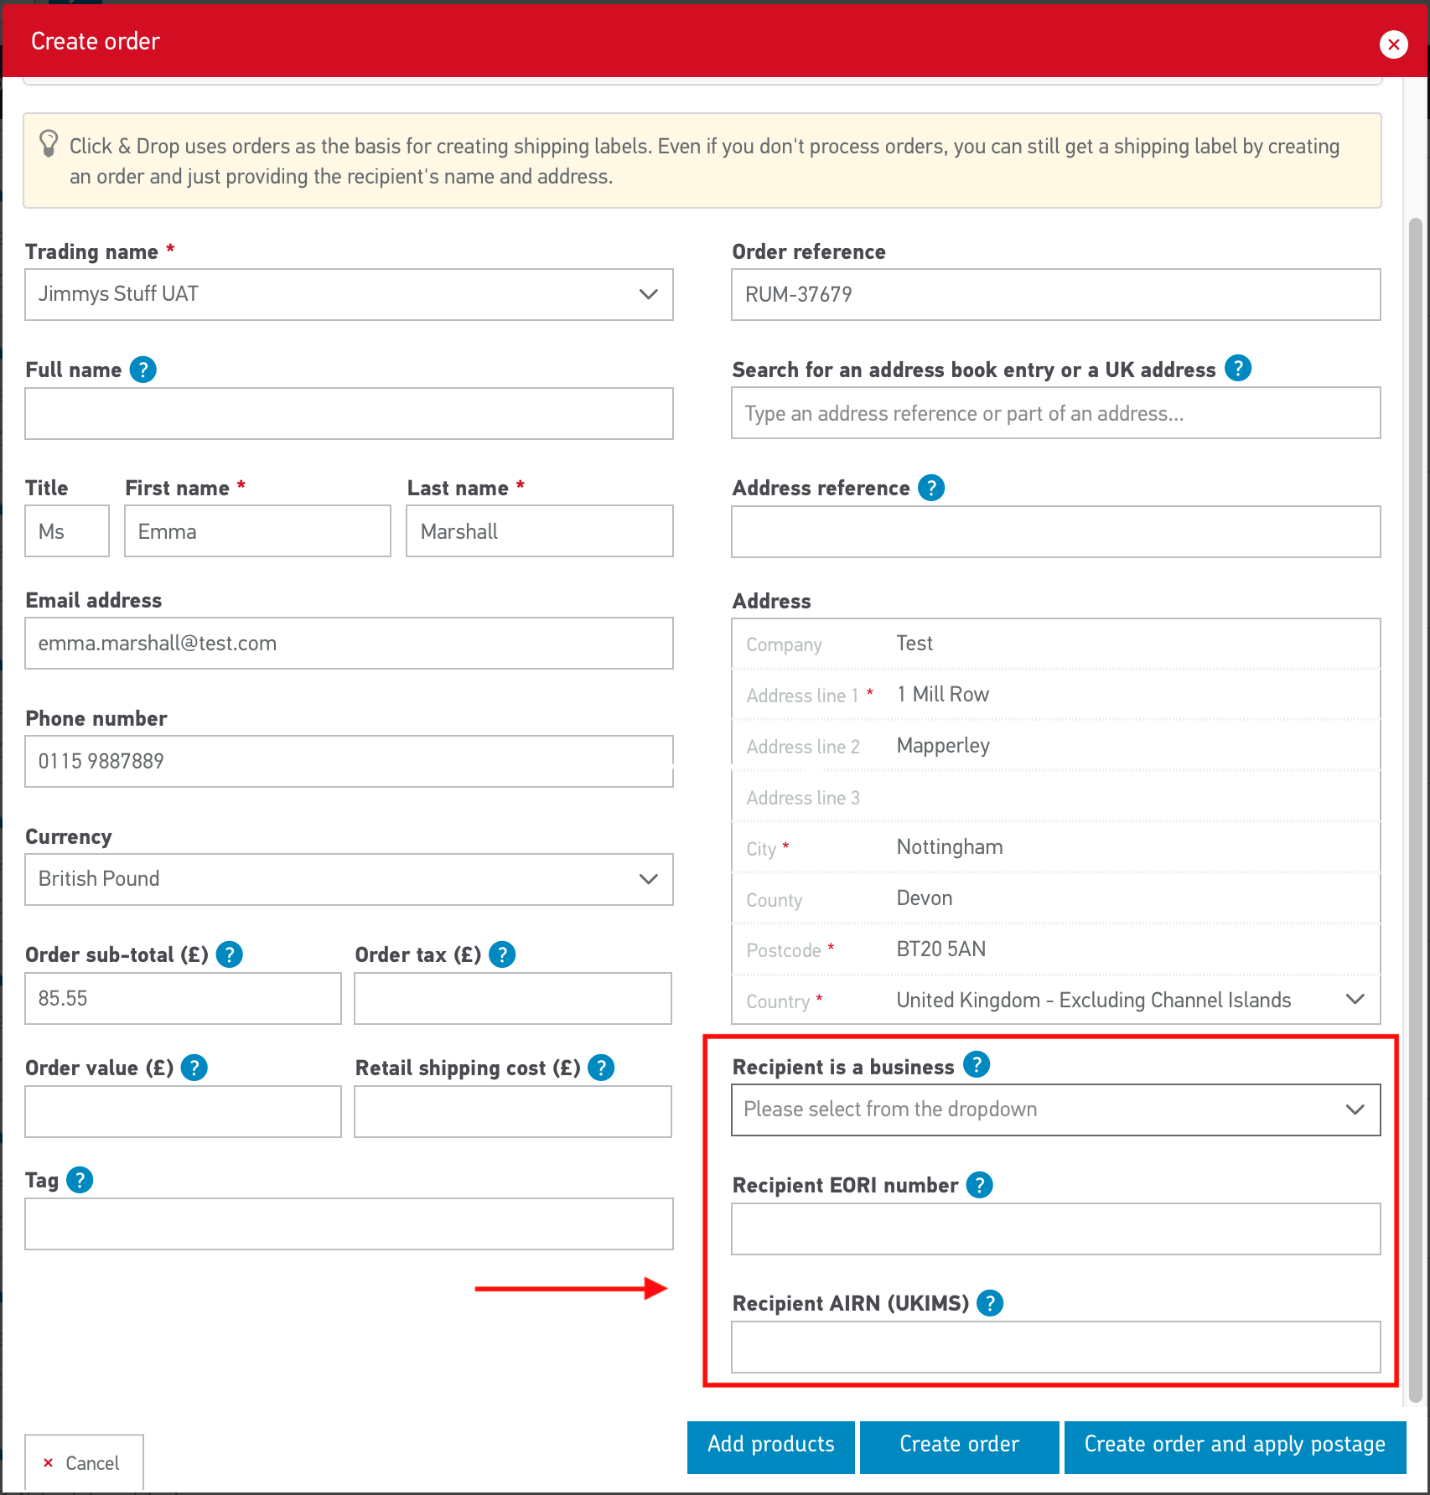Click the Address reference help icon
This screenshot has height=1495, width=1430.
click(x=930, y=488)
